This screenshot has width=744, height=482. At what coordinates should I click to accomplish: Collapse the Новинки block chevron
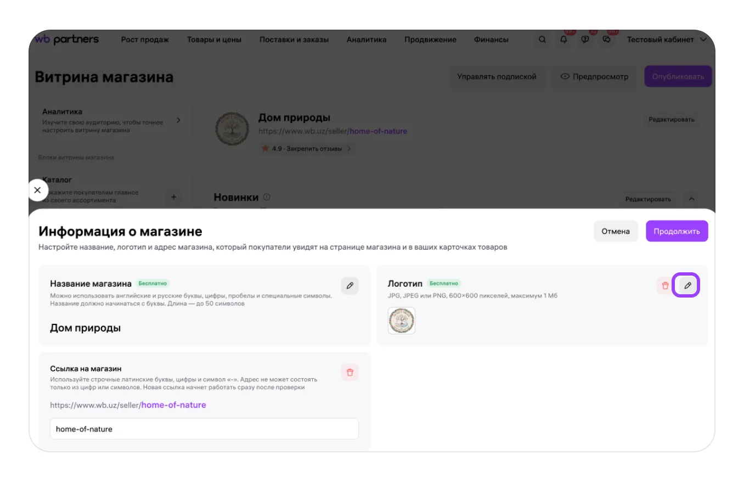pos(691,199)
